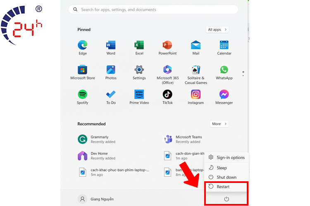Open Instagram
Screen dimensions: 310x206
click(196, 97)
